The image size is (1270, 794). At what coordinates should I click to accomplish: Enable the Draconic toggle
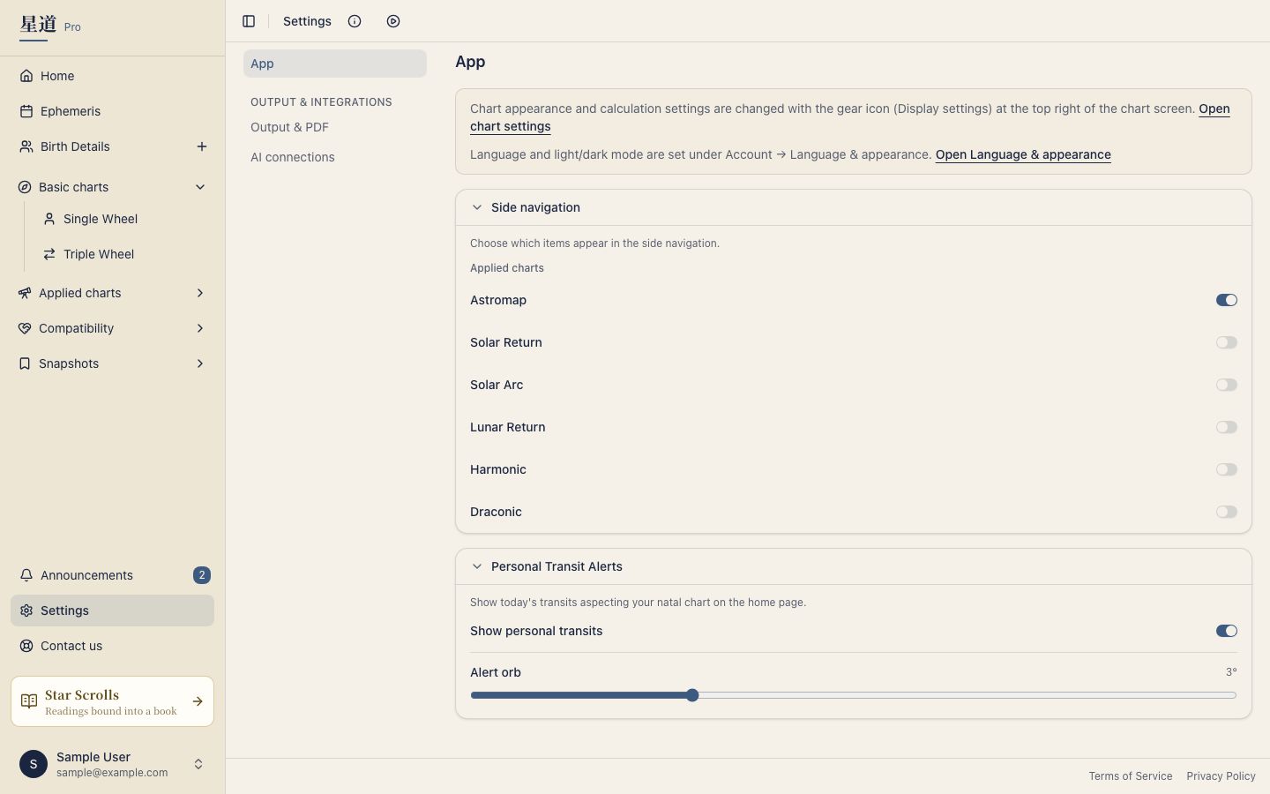[x=1227, y=512]
